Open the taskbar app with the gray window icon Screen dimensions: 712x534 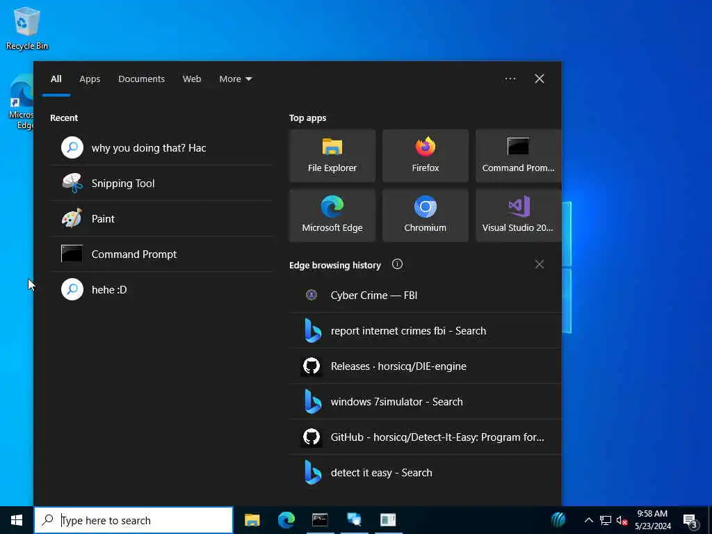(x=388, y=520)
